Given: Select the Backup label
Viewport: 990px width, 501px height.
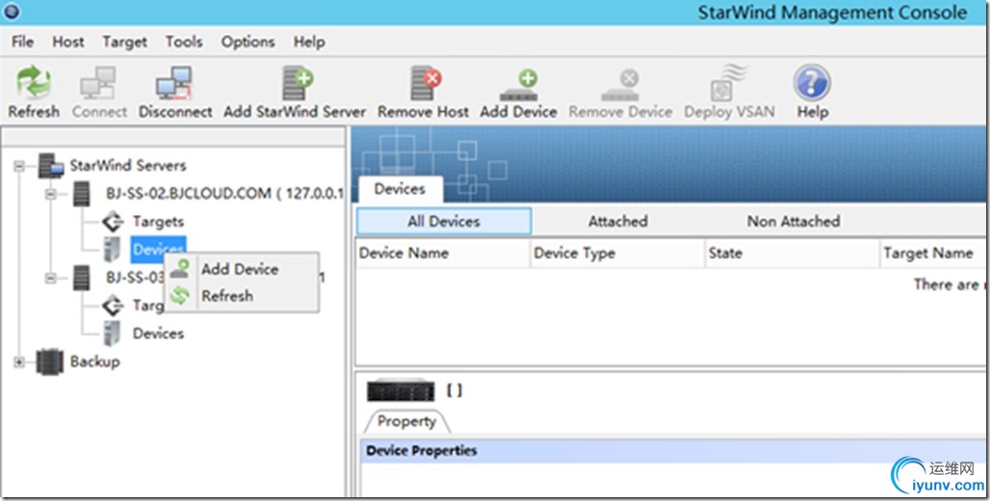Looking at the screenshot, I should coord(94,362).
